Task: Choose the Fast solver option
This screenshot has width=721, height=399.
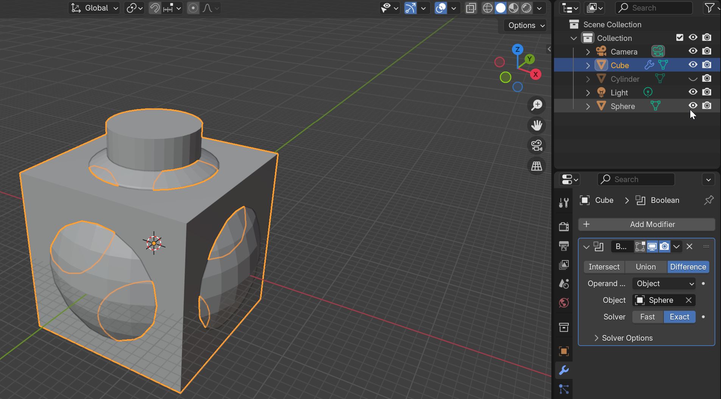Action: (648, 317)
